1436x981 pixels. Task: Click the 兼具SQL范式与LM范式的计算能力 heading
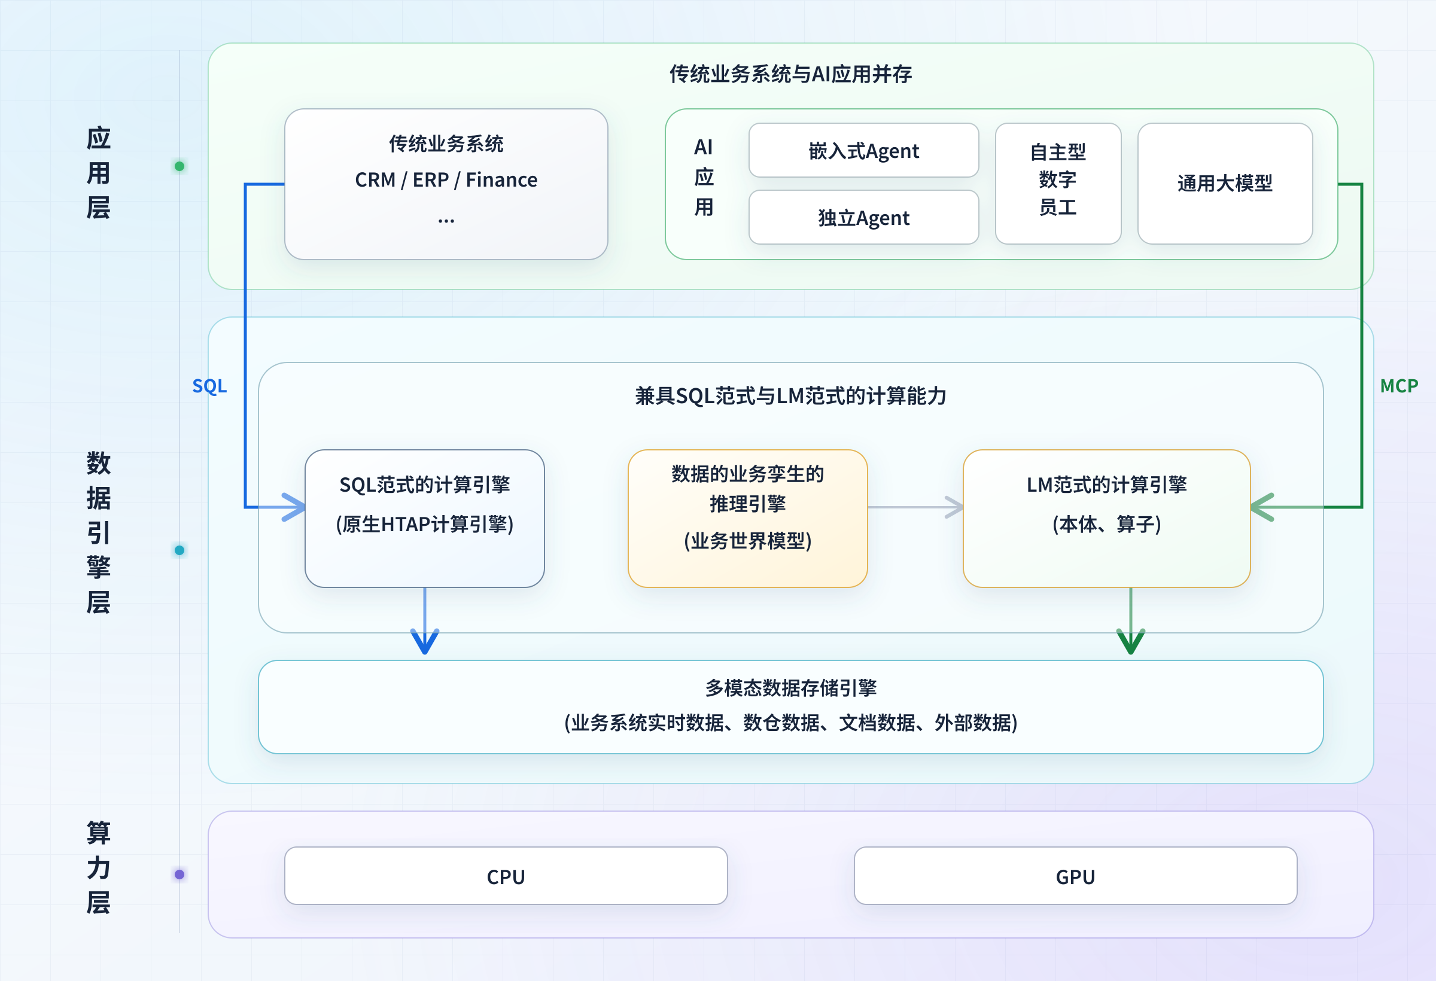point(791,396)
